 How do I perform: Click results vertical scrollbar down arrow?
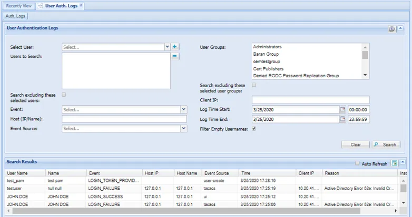click(x=404, y=203)
